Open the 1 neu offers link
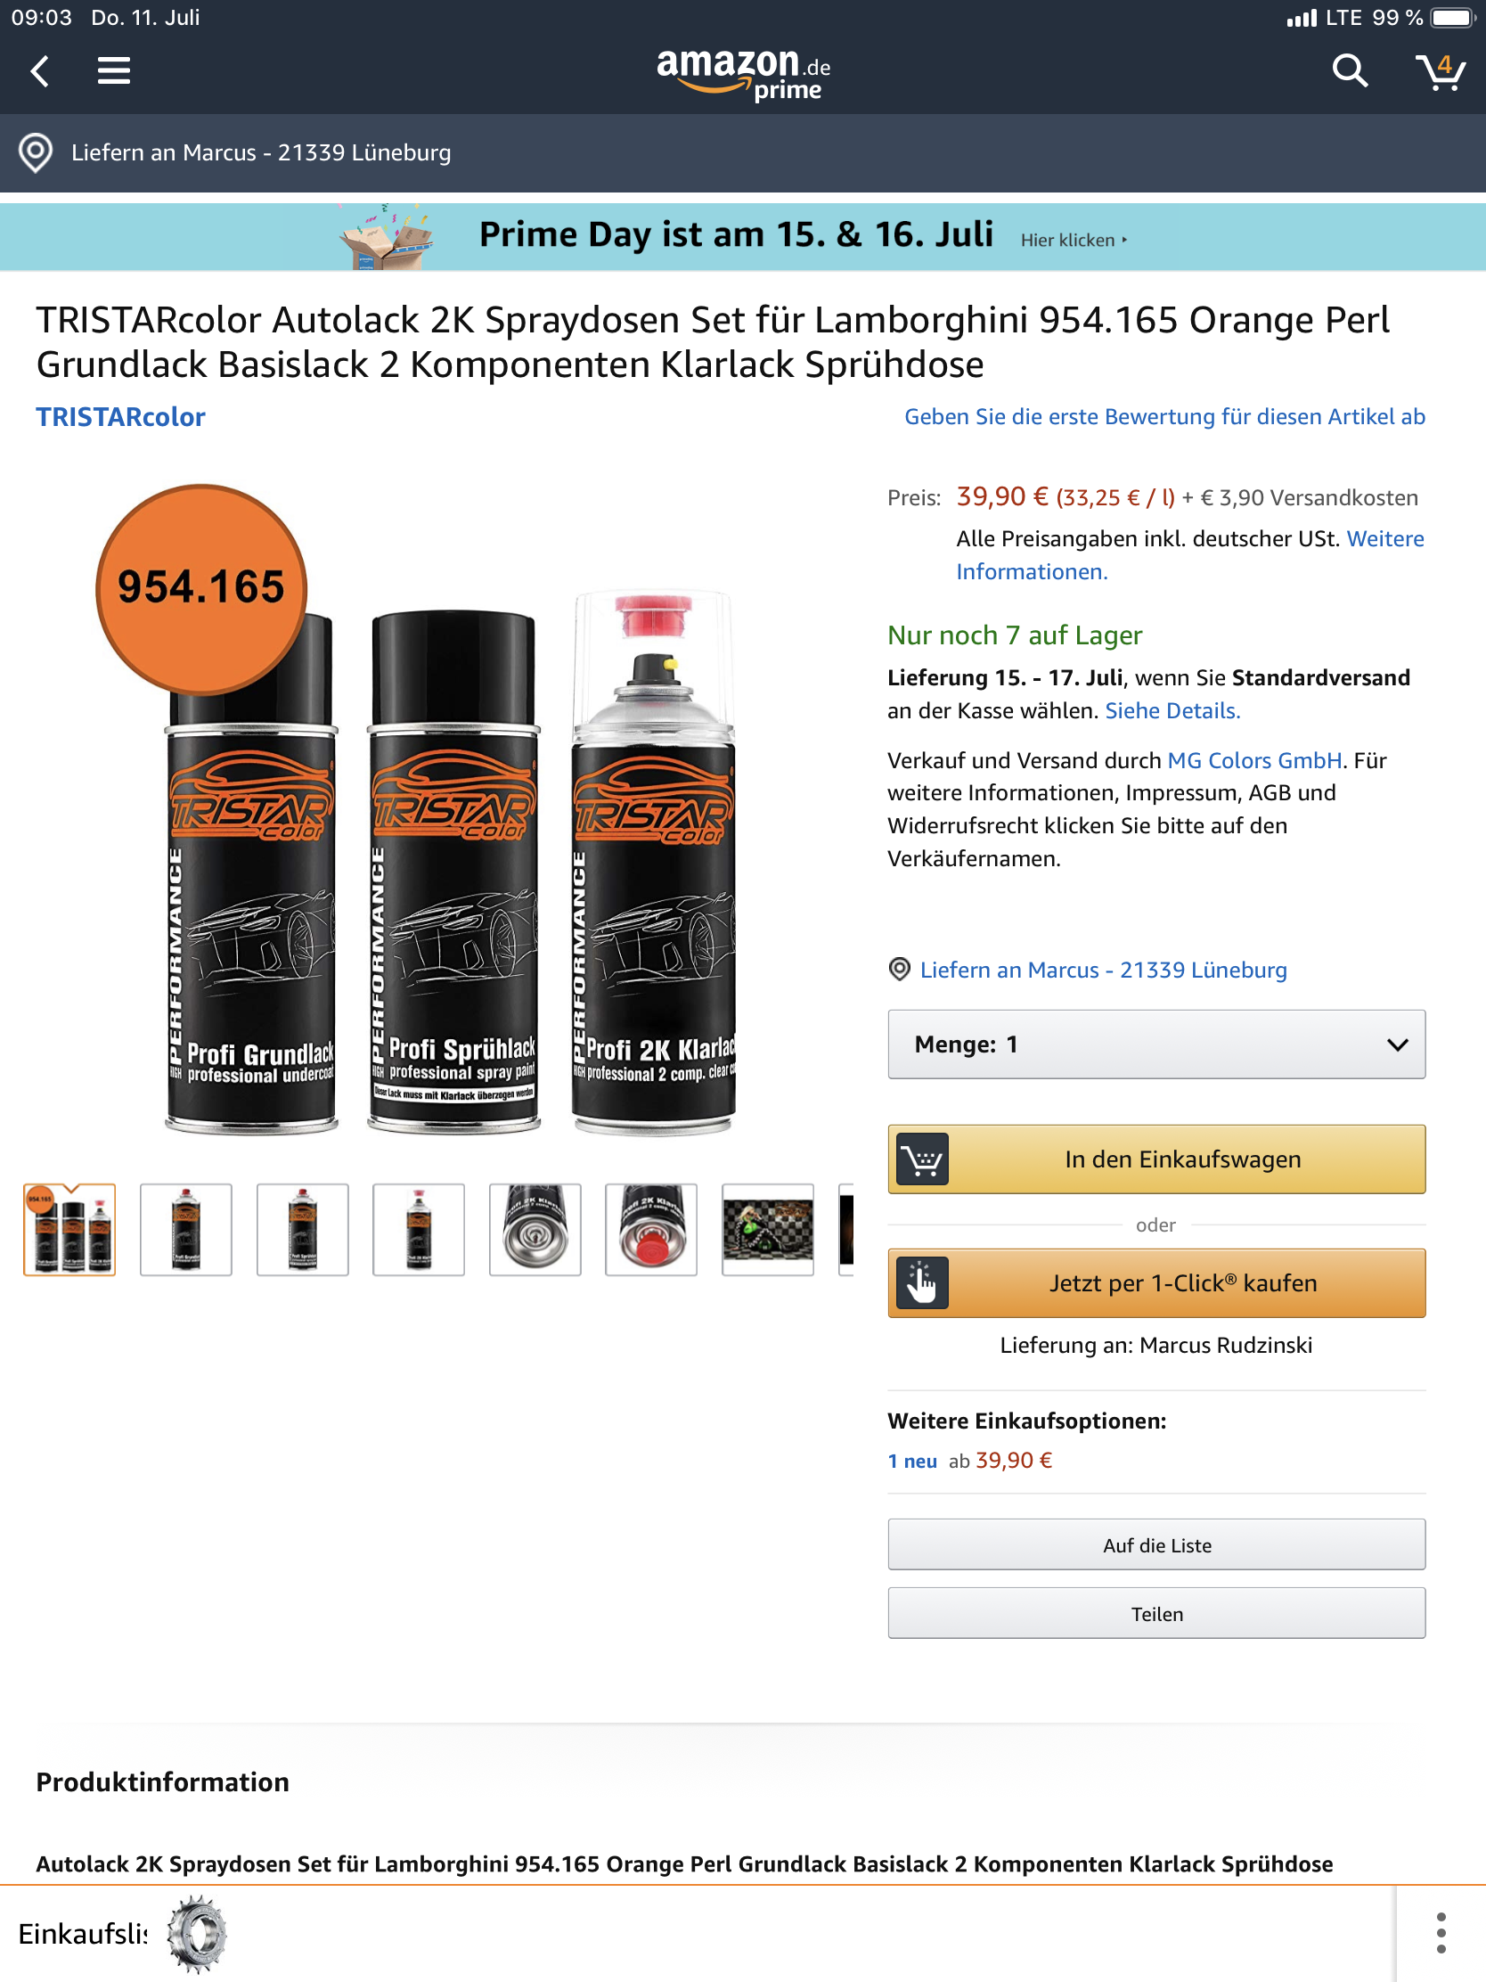 coord(912,1462)
